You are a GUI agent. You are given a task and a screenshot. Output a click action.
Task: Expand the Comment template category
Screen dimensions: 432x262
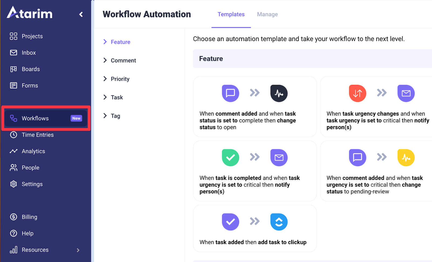coord(123,60)
